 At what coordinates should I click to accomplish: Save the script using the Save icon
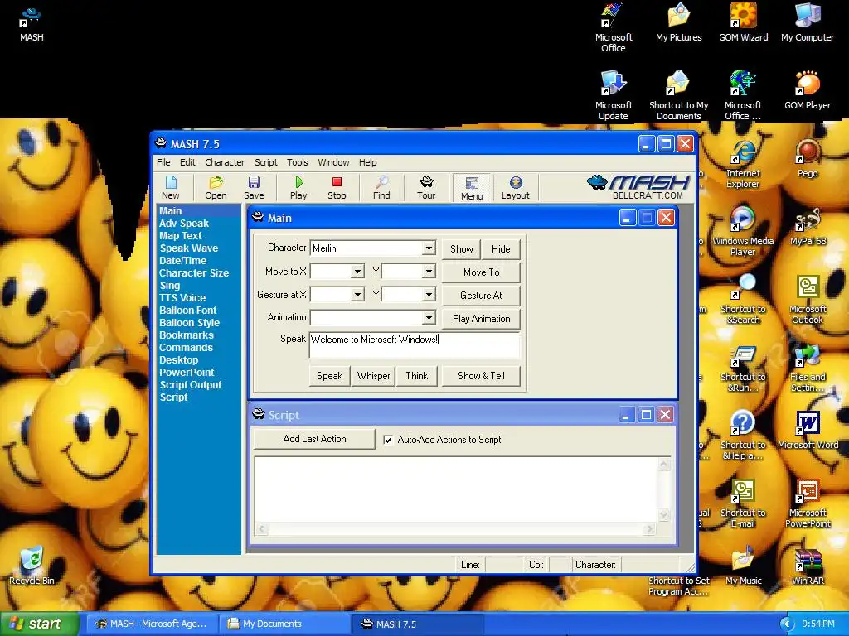tap(254, 188)
